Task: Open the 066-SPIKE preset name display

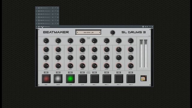Action: (88, 32)
